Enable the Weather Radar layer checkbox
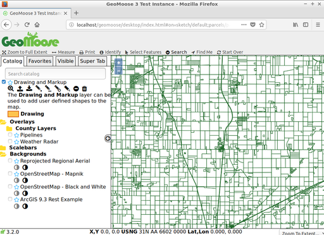 point(10,141)
